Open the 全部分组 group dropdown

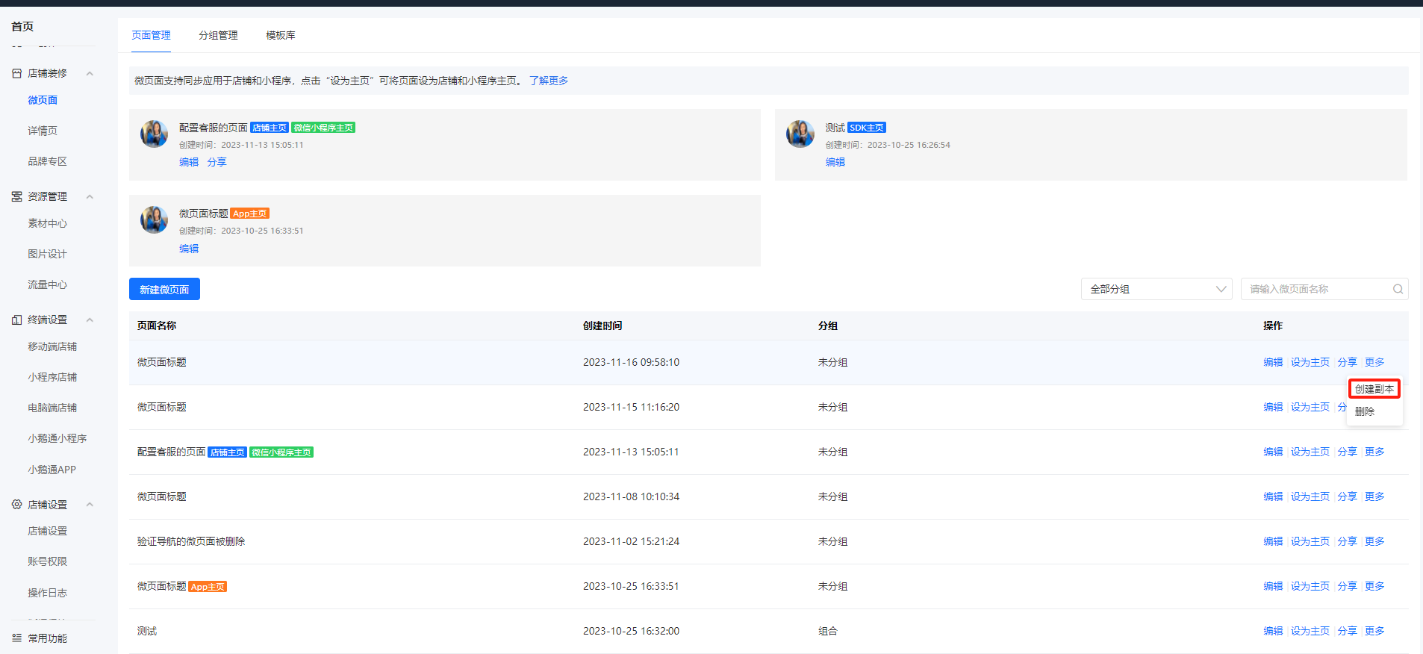pos(1156,289)
